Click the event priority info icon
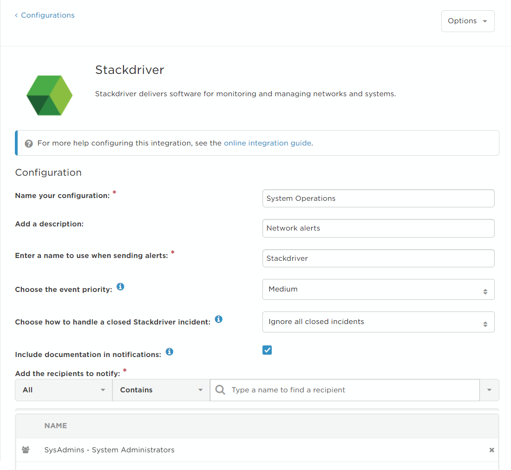Image resolution: width=511 pixels, height=470 pixels. click(x=120, y=287)
